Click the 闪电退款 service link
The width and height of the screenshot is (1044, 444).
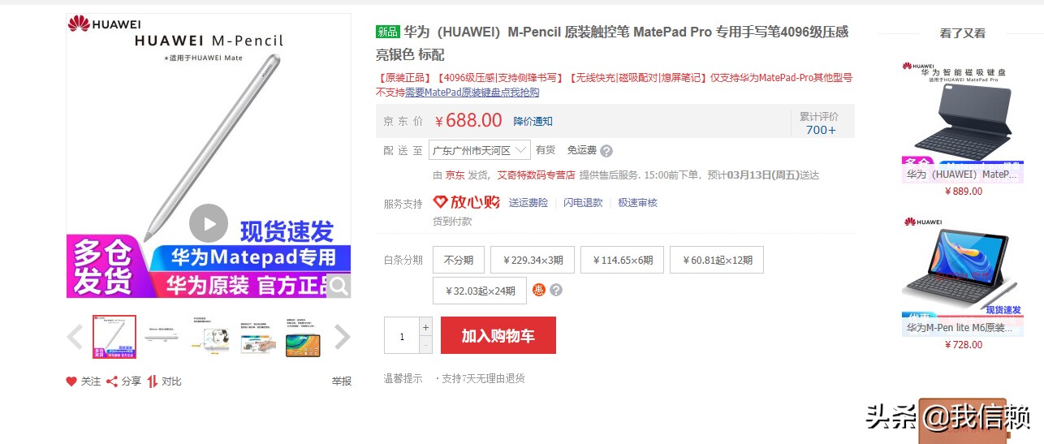(583, 203)
